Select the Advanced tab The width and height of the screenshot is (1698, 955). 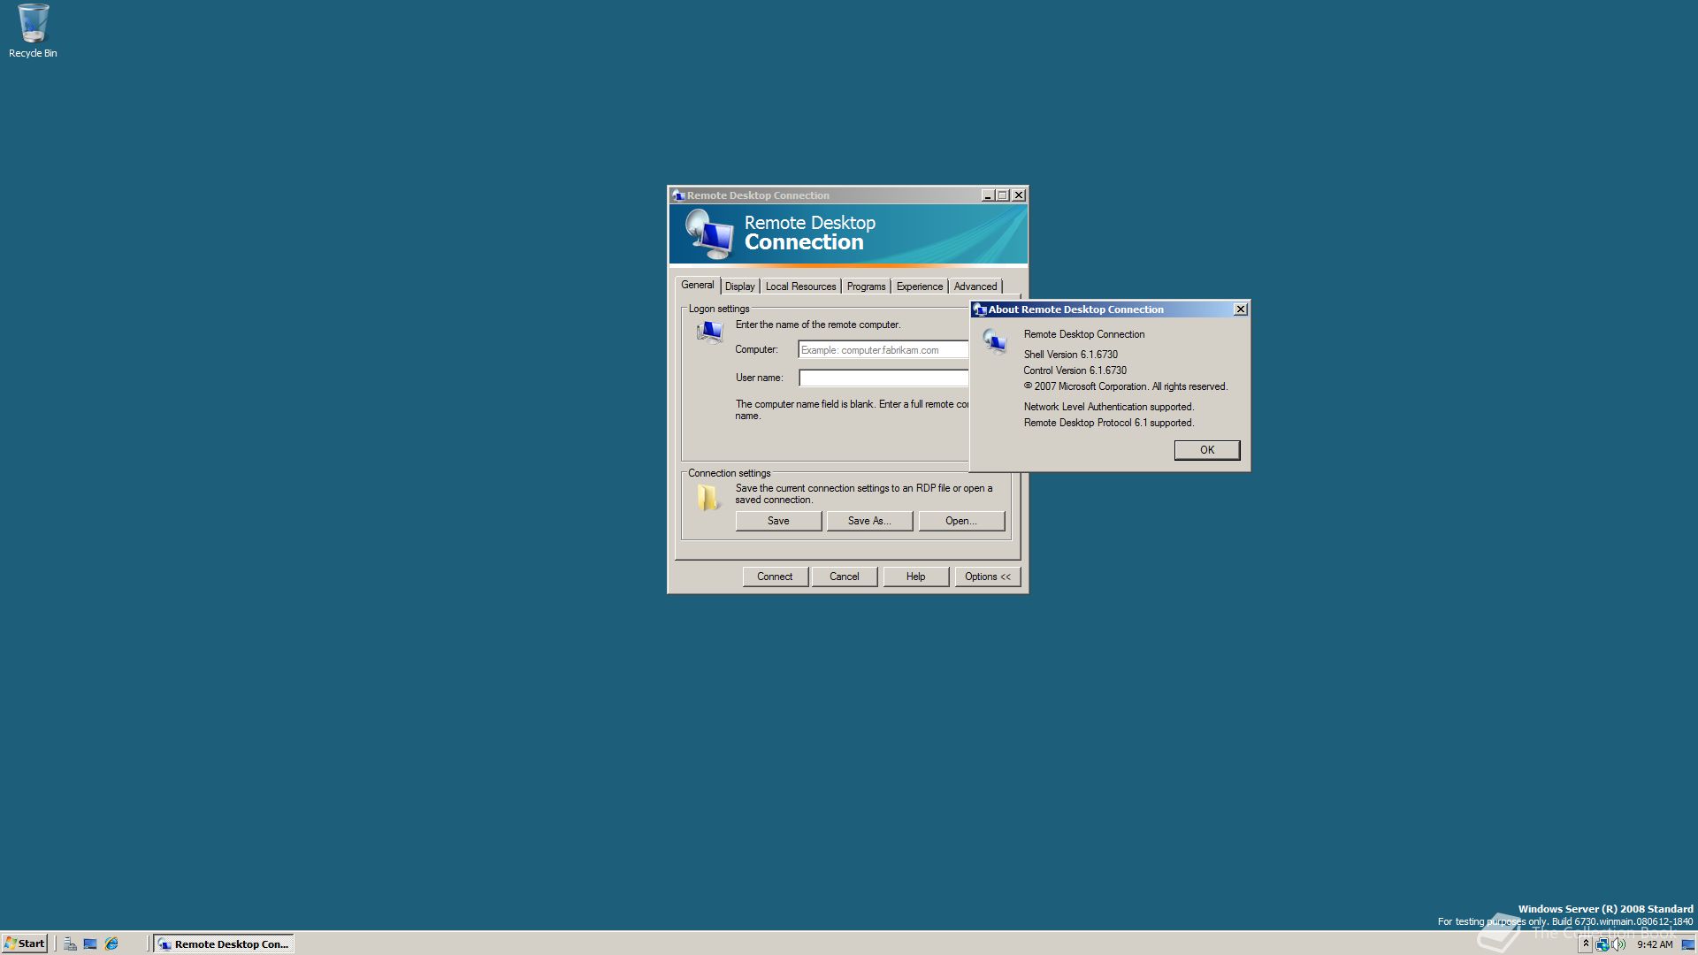click(975, 286)
